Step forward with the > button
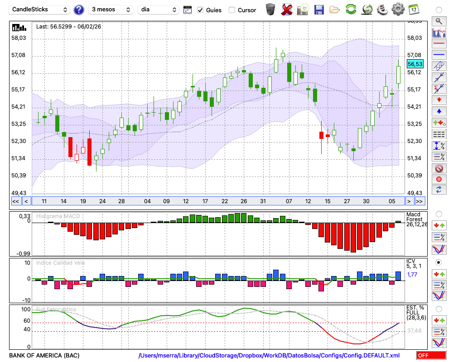This screenshot has height=362, width=453. point(409,201)
